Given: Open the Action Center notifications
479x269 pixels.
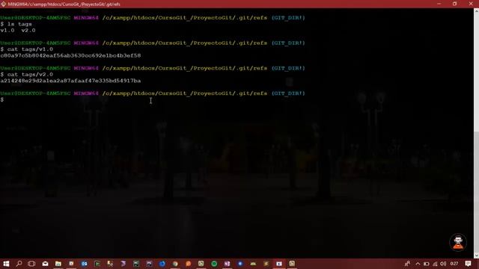Looking at the screenshot, I should (x=468, y=264).
